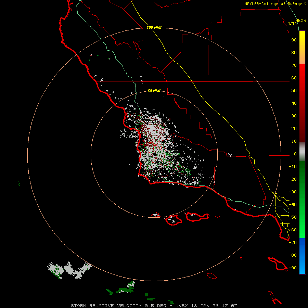308x308 pixels.
Task: Click the 40 value on the velocity scale
Action: [294, 103]
